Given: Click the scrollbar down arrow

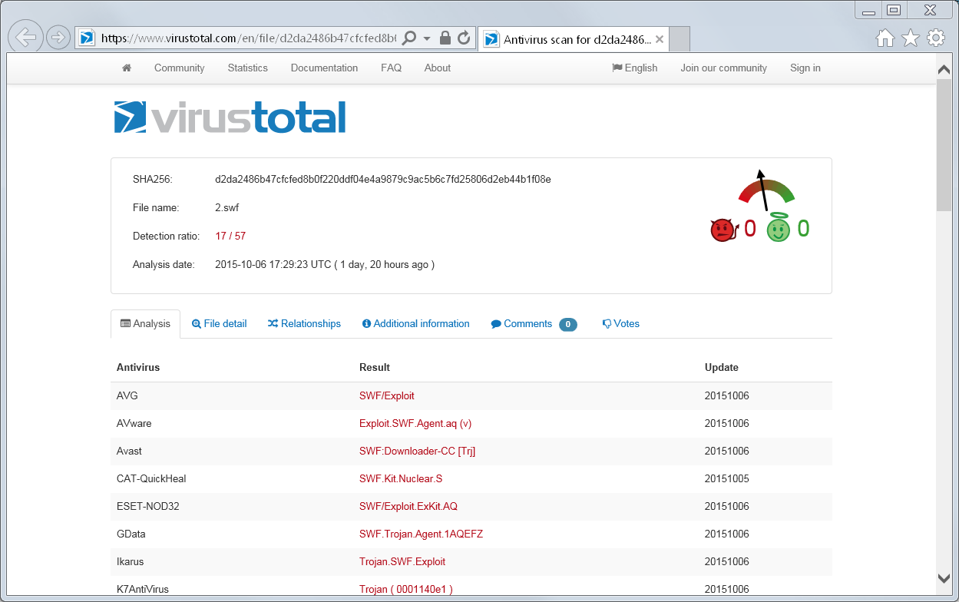Looking at the screenshot, I should tap(944, 578).
